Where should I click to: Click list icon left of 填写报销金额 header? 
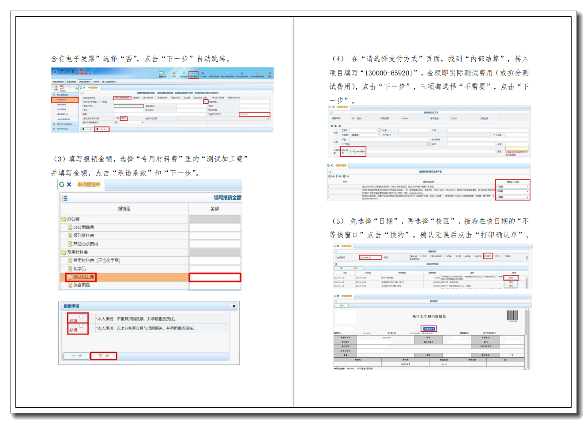[x=65, y=198]
